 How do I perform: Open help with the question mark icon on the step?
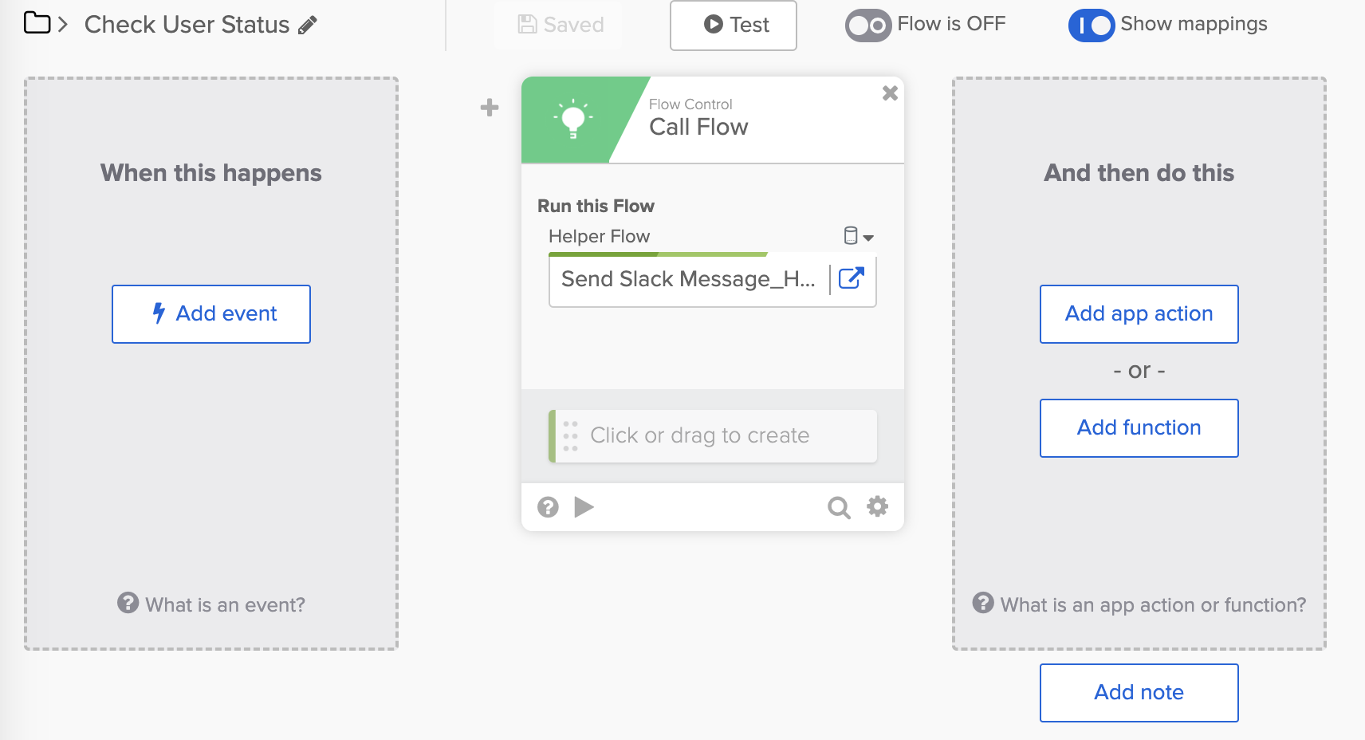click(x=548, y=506)
